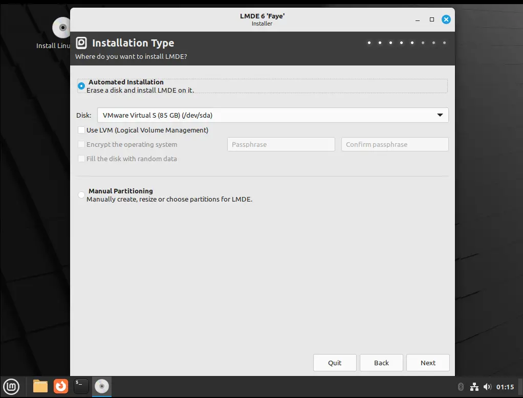This screenshot has height=398, width=523.
Task: Maximize the installer window
Action: click(431, 19)
